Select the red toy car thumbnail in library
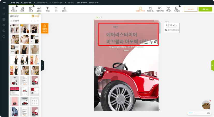Screen dimensions: 214x117 pos(35,81)
